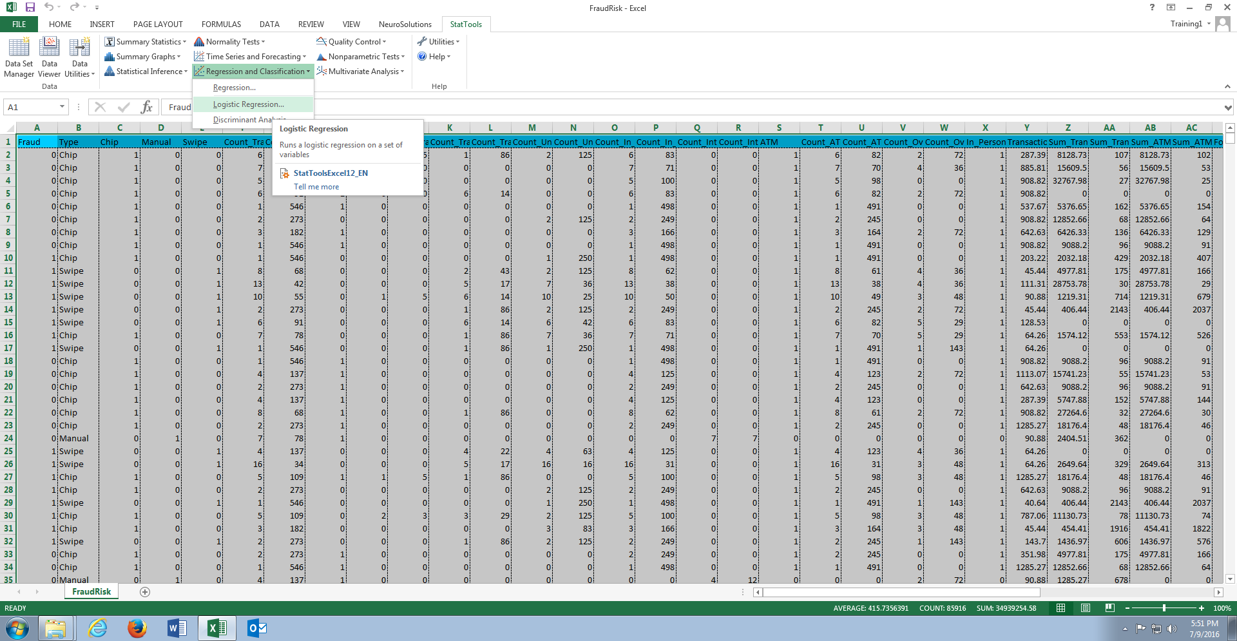Open the StatTools Utilities menu
The height and width of the screenshot is (641, 1237).
click(438, 42)
